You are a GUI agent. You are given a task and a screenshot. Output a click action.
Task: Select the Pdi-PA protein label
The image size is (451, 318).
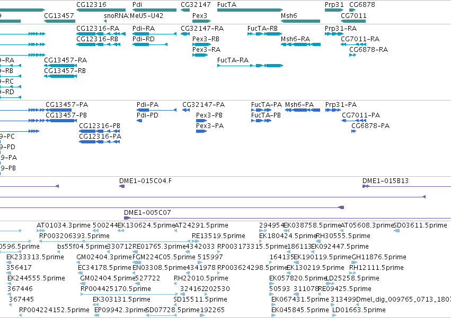coord(147,105)
